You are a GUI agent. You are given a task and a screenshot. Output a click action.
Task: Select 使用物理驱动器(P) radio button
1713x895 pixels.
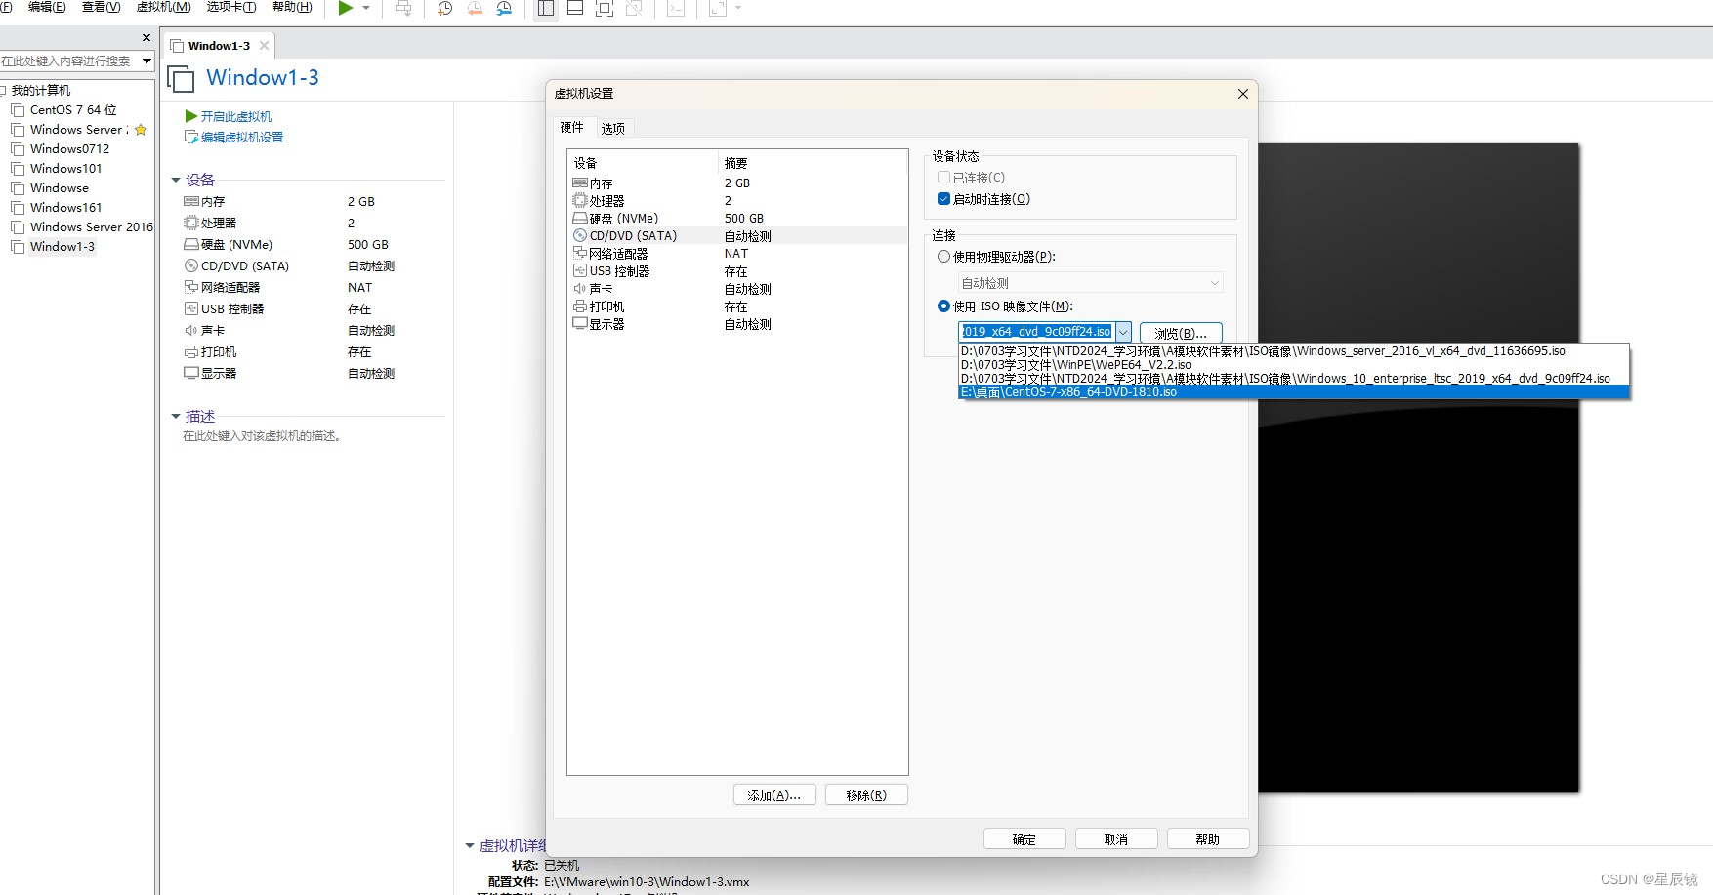[x=943, y=257]
